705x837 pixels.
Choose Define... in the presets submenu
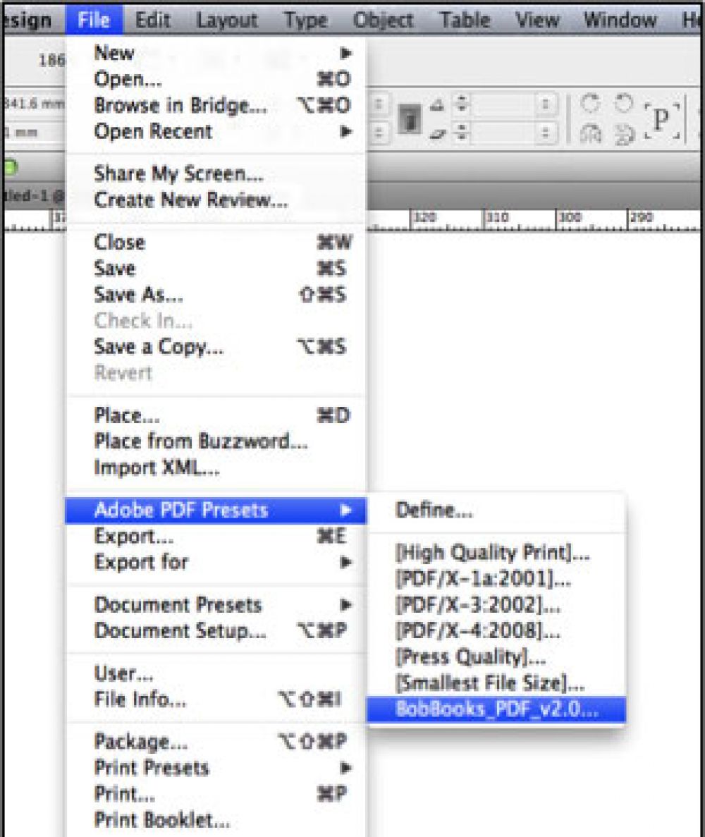click(434, 511)
